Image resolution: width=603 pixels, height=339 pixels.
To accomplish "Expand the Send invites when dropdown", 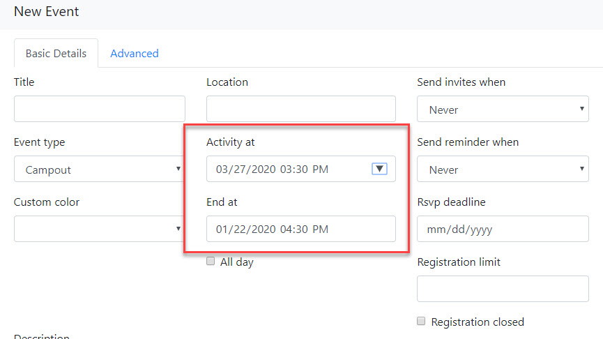I will pos(503,110).
